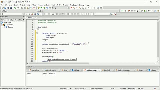The height and width of the screenshot is (90, 160).
Task: Toggle highlight all search matches
Action: [x=32, y=14]
